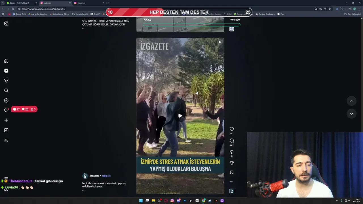Image resolution: width=363 pixels, height=204 pixels.
Task: Open File Explorer from taskbar
Action: [153, 201]
